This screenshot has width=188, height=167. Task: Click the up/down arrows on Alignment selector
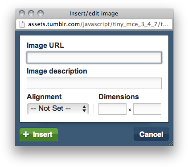point(84,109)
